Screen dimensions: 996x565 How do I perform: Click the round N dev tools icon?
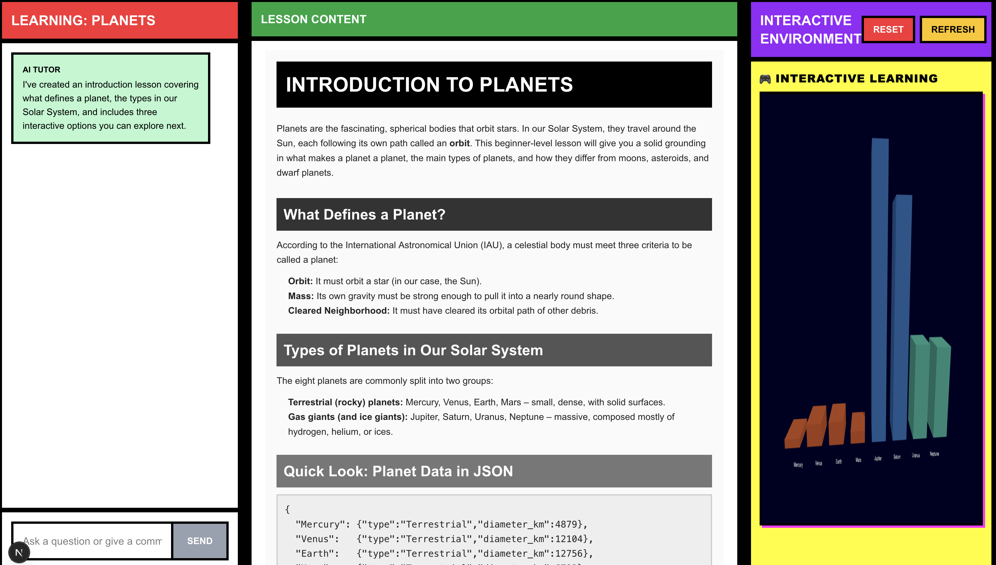coord(19,552)
